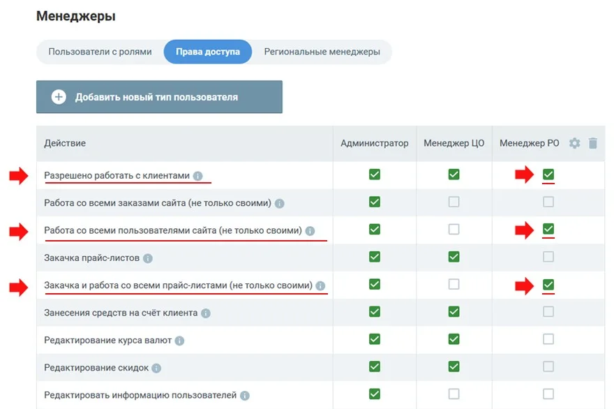
Task: Click the Занесения средств на счёт клиента label
Action: [121, 313]
